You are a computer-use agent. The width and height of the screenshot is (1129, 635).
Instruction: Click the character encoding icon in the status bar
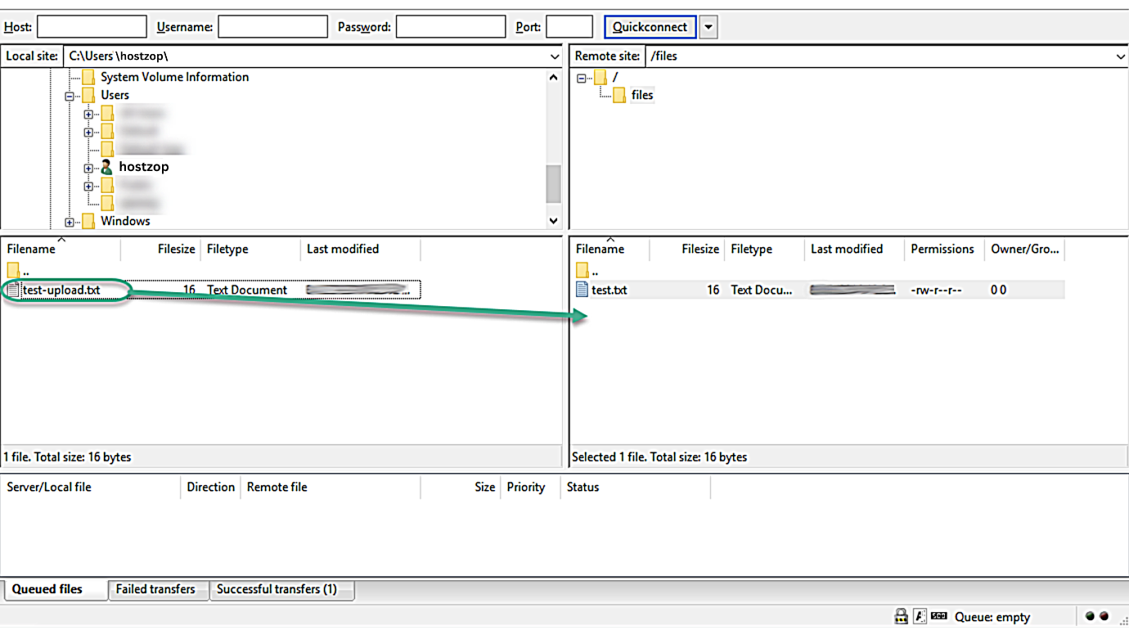click(x=920, y=616)
